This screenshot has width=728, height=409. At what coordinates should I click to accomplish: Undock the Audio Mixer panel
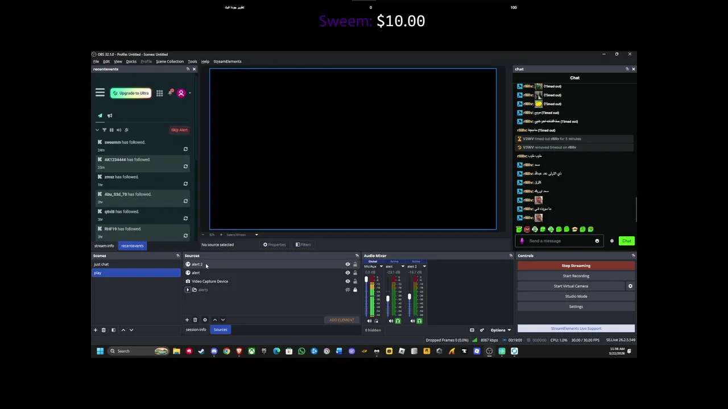tap(511, 256)
